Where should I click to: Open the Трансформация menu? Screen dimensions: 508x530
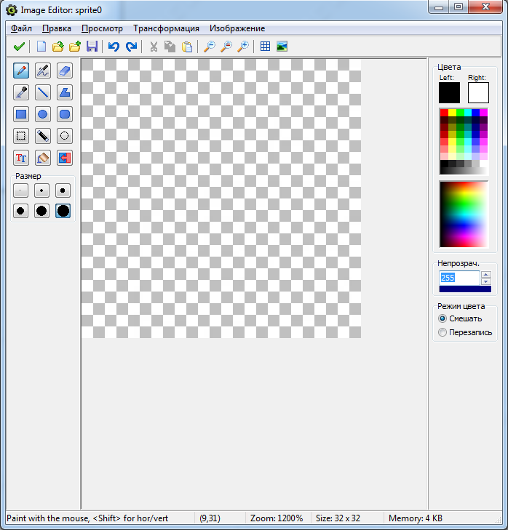[x=166, y=28]
